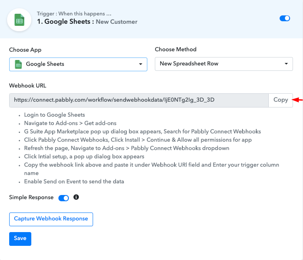Click the New Spreadsheet Row caret arrow

[286, 64]
